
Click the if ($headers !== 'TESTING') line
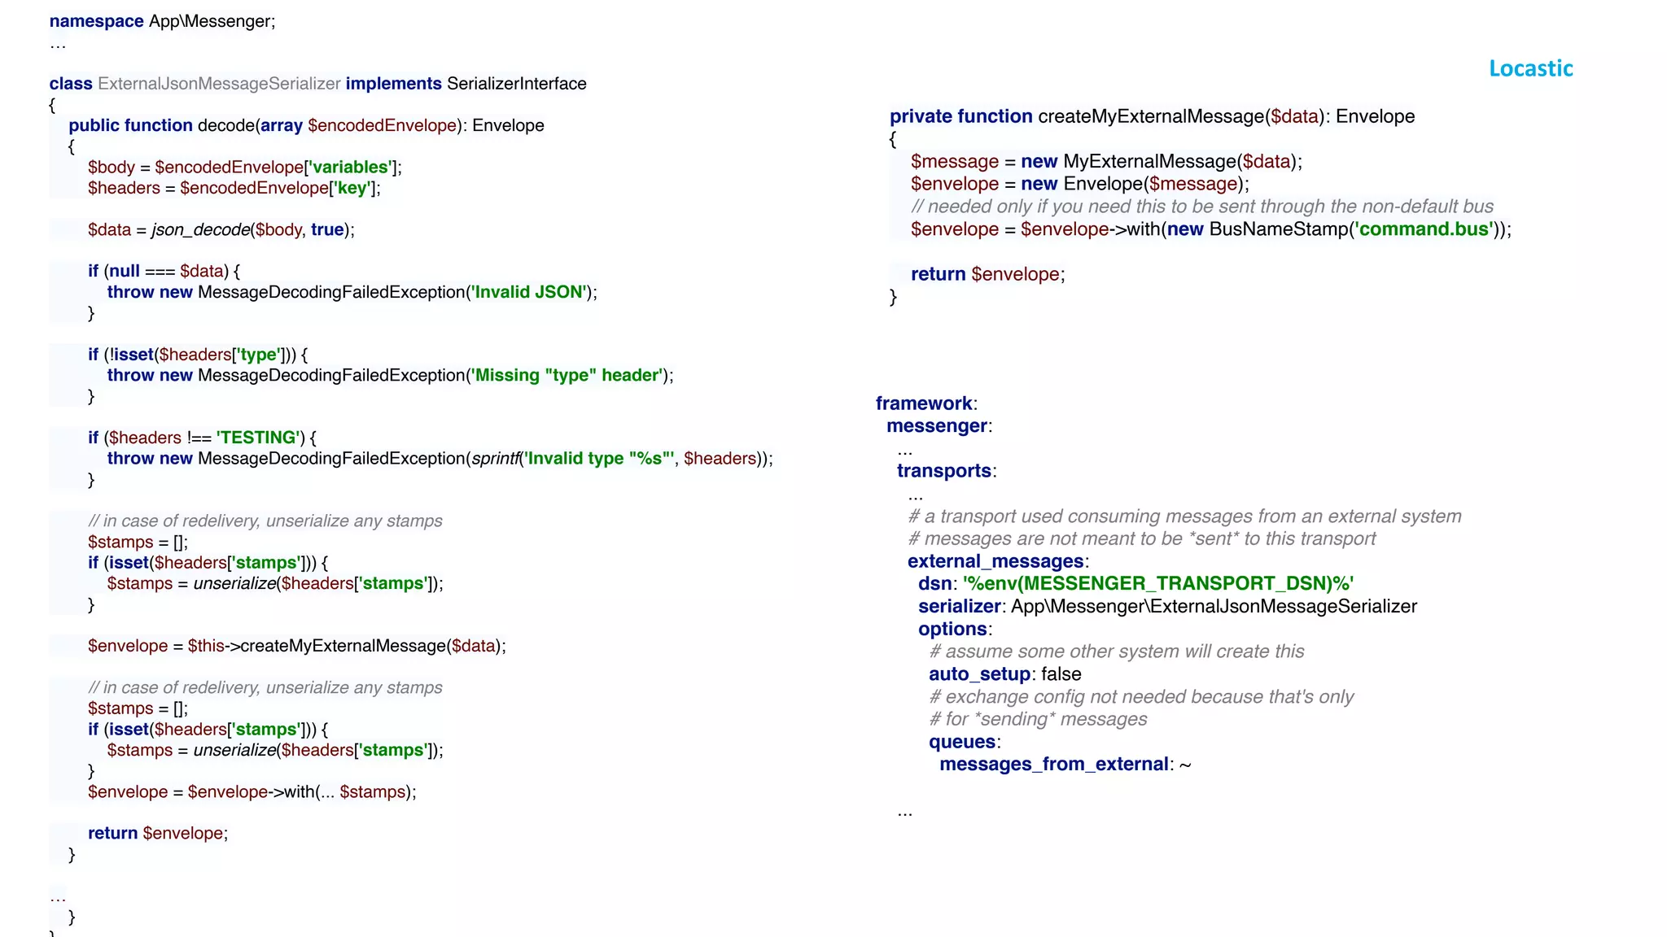(x=202, y=438)
